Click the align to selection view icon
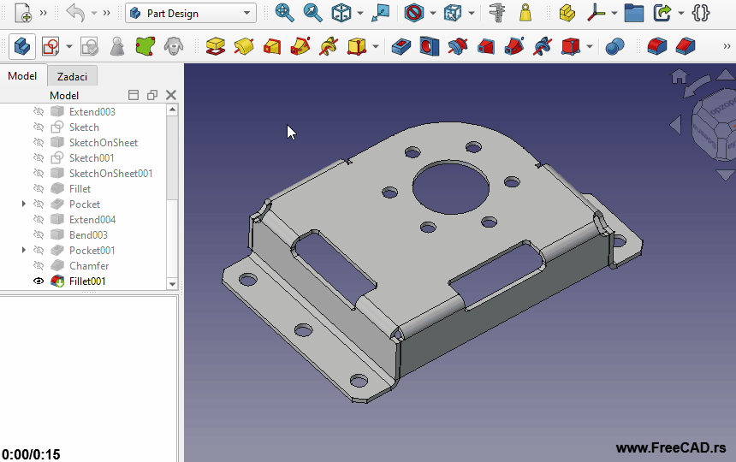The image size is (736, 462). click(x=380, y=13)
